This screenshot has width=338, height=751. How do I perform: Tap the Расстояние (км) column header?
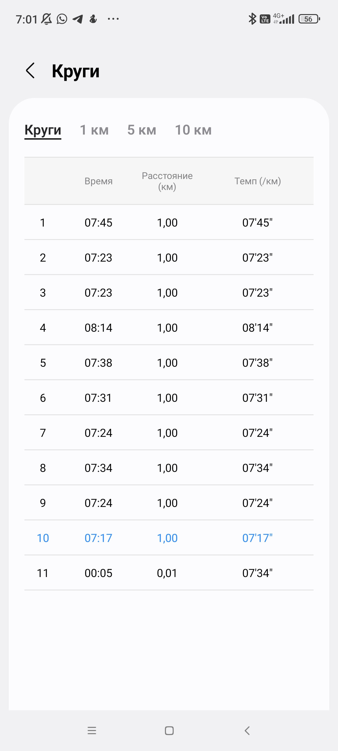click(167, 181)
